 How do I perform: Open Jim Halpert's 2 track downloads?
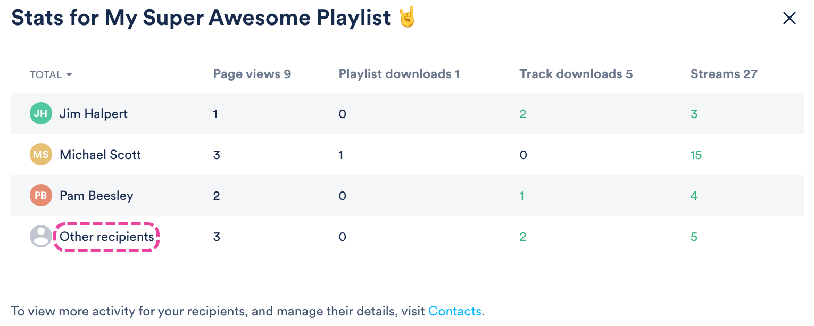[522, 114]
